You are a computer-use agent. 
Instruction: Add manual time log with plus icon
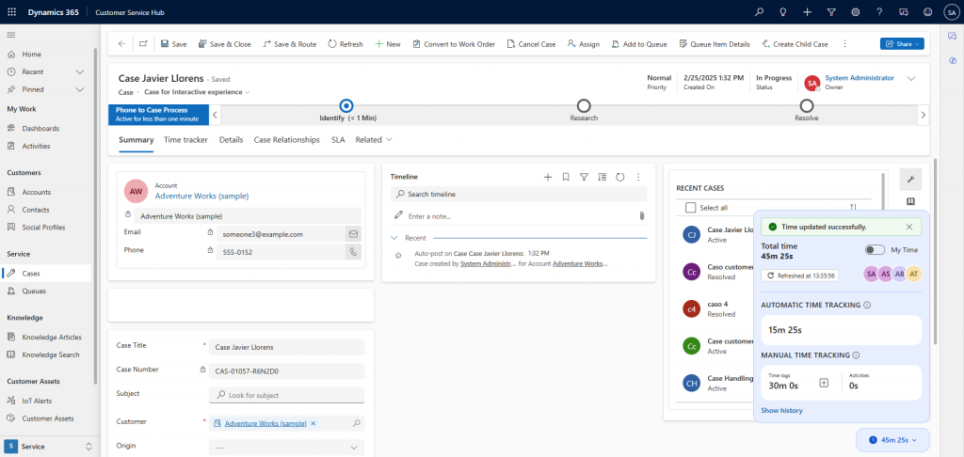coord(824,383)
